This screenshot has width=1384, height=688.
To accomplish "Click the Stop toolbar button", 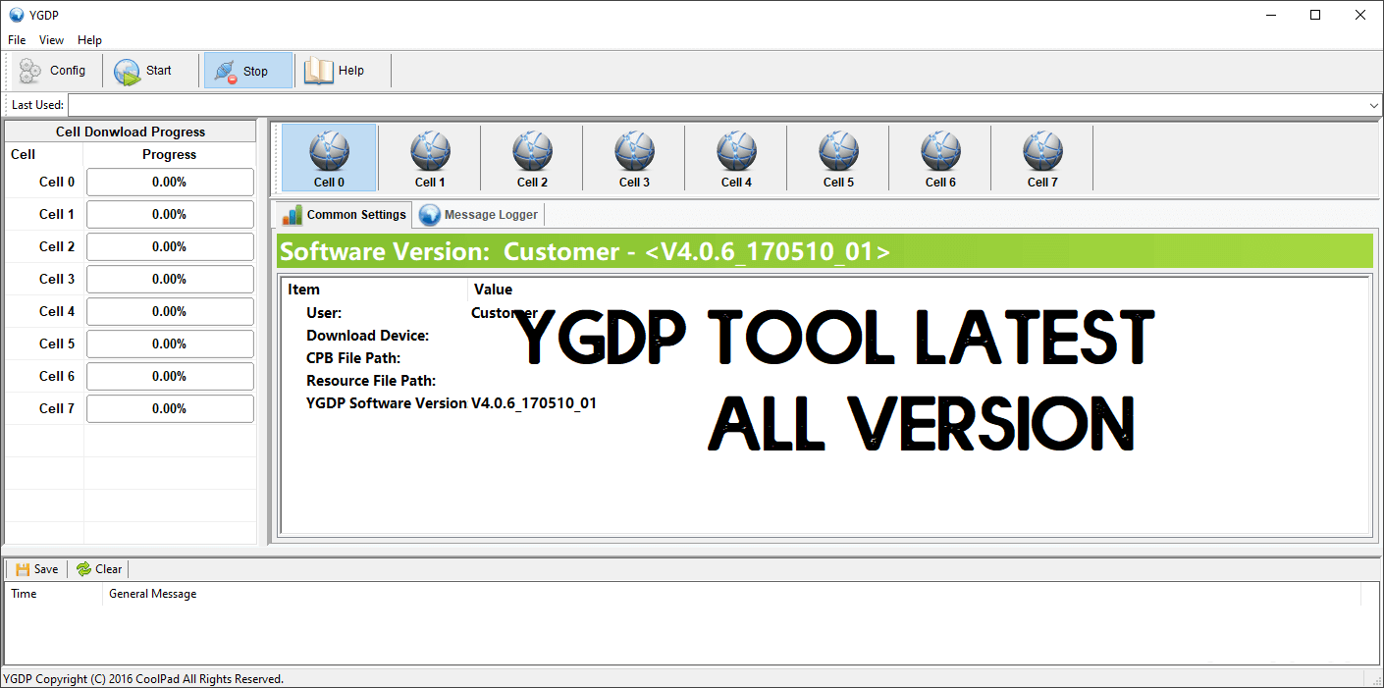I will click(247, 71).
